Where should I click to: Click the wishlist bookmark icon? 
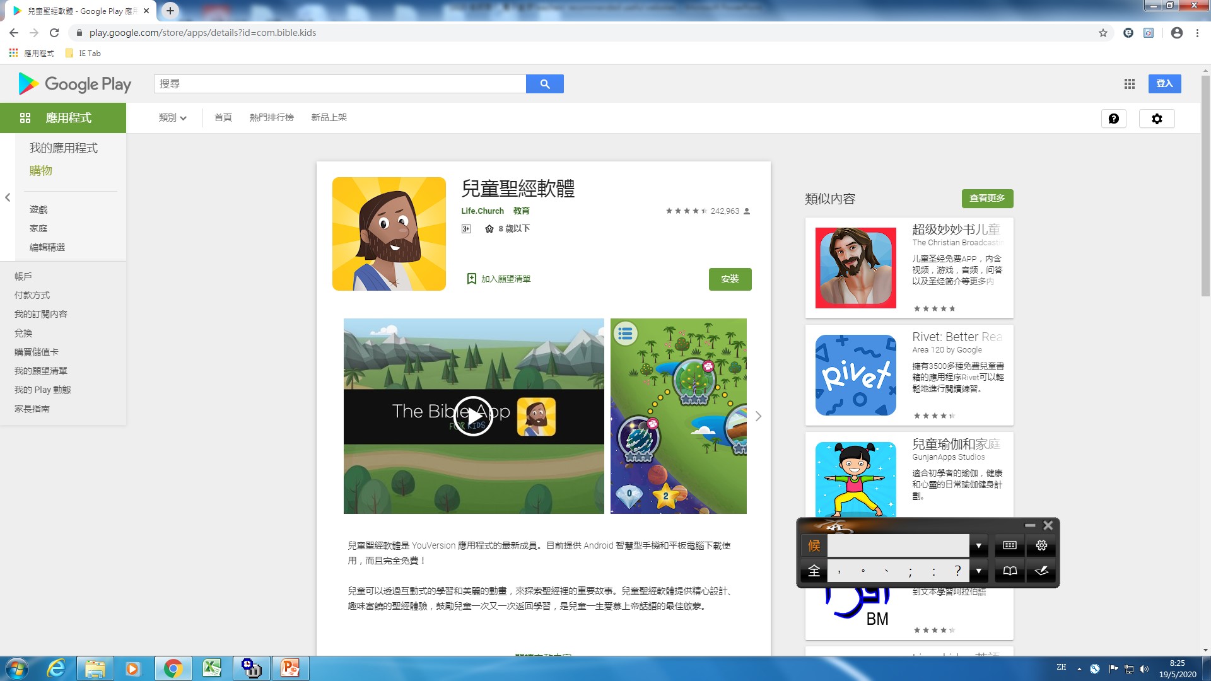tap(471, 279)
